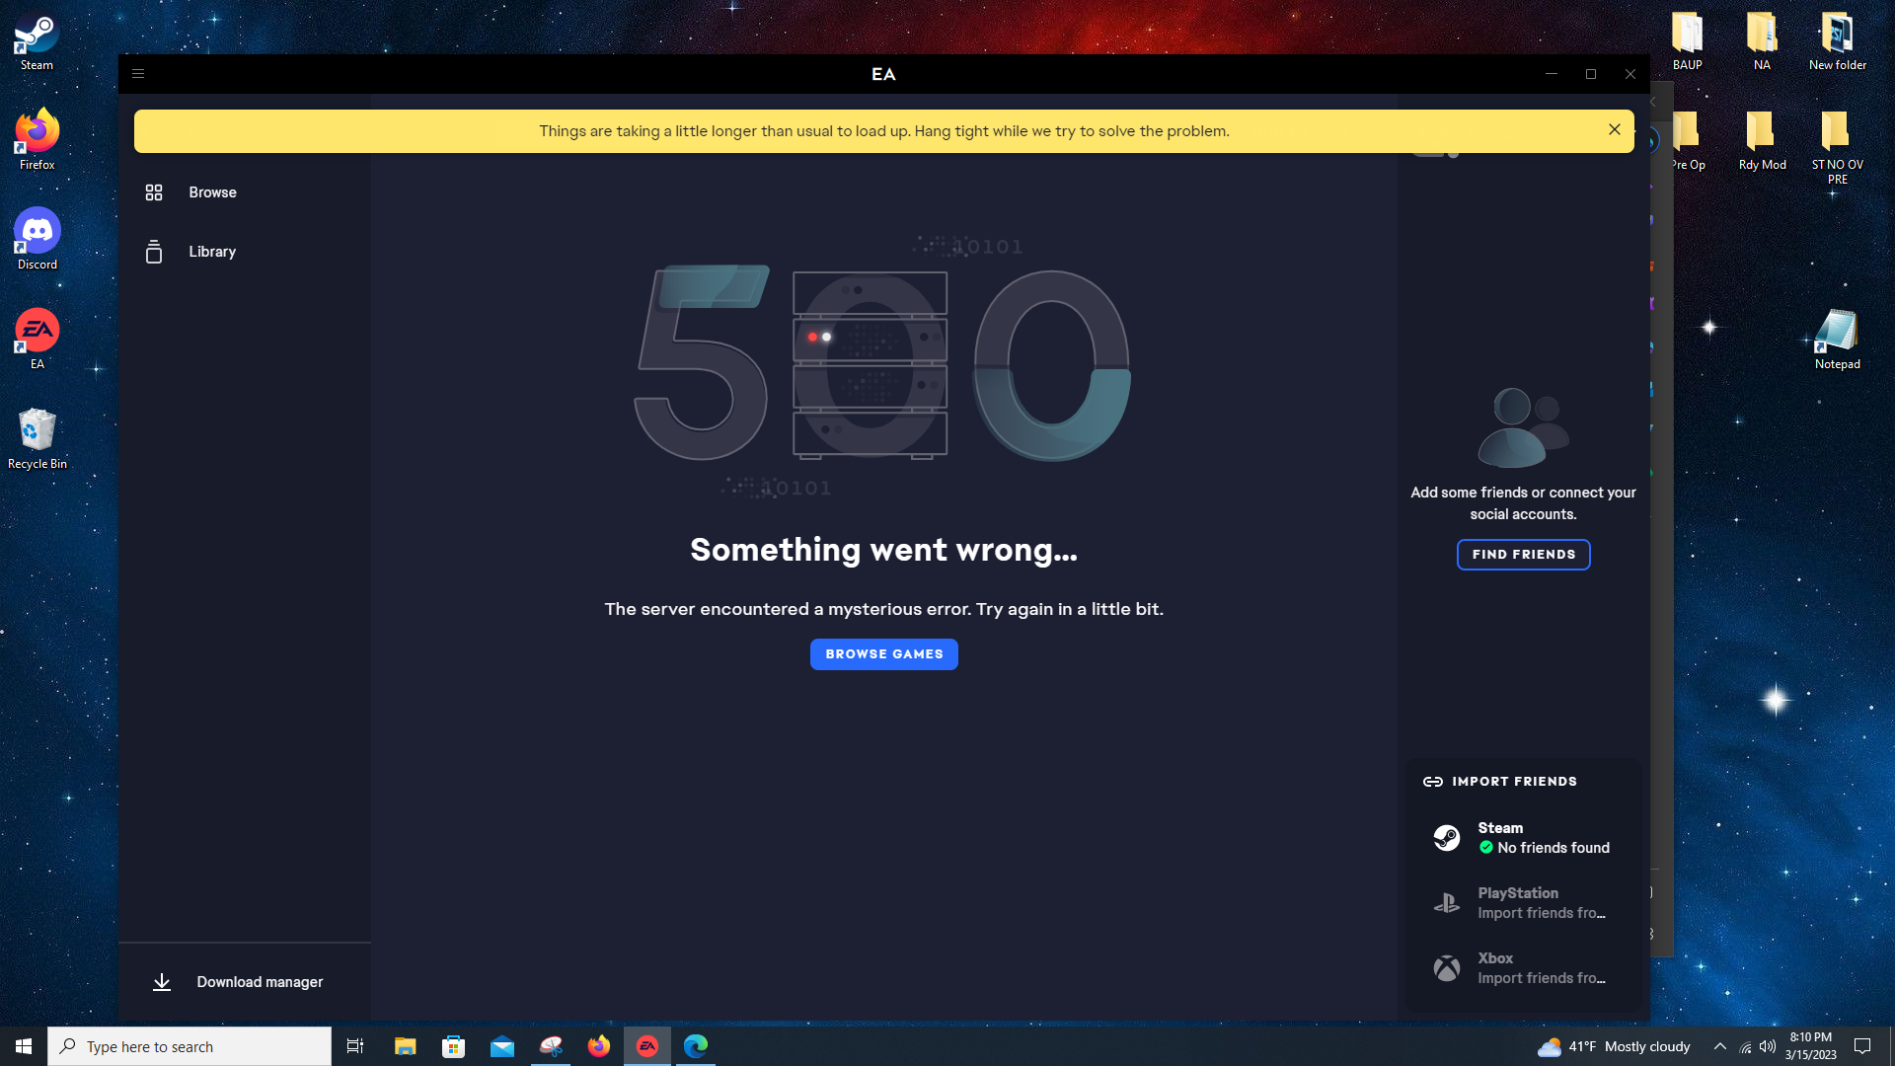Click the EA app taskbar icon
Image resolution: width=1895 pixels, height=1066 pixels.
pos(647,1046)
